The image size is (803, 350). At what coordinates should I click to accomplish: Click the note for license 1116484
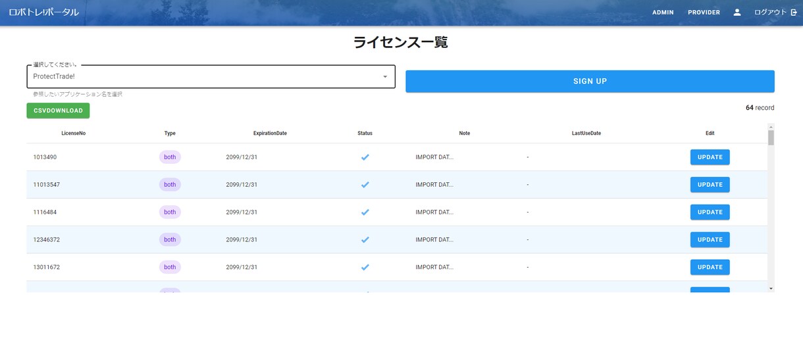434,213
